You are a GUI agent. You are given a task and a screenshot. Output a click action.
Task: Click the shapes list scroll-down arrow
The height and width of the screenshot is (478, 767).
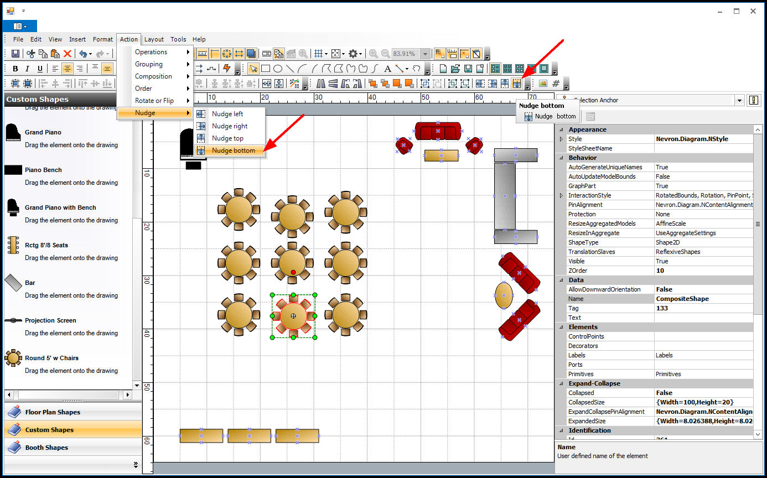(137, 385)
